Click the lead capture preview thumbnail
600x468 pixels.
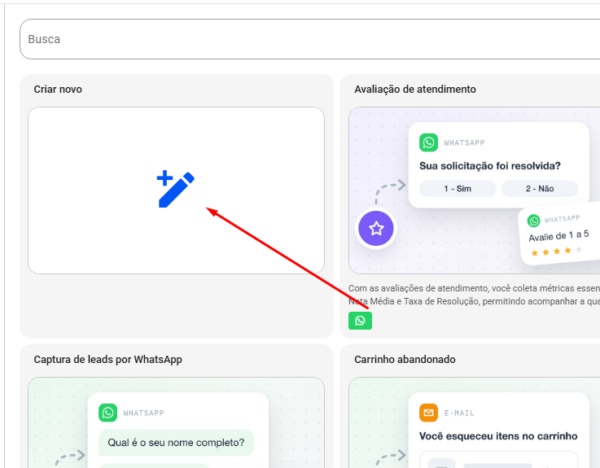[177, 422]
